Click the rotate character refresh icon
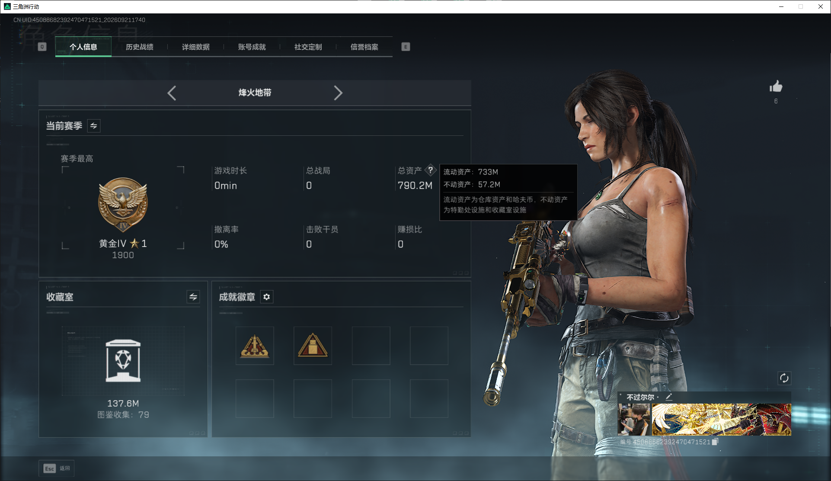 (x=784, y=378)
